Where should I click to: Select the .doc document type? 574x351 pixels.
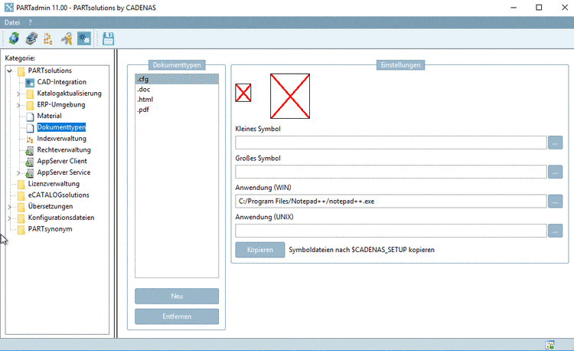click(177, 90)
